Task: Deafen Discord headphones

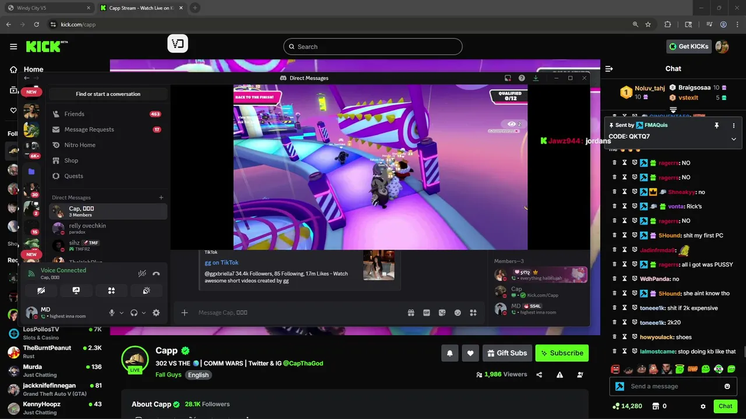Action: click(134, 313)
